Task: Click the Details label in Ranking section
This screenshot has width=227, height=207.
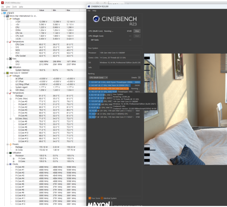Action: 134,78
